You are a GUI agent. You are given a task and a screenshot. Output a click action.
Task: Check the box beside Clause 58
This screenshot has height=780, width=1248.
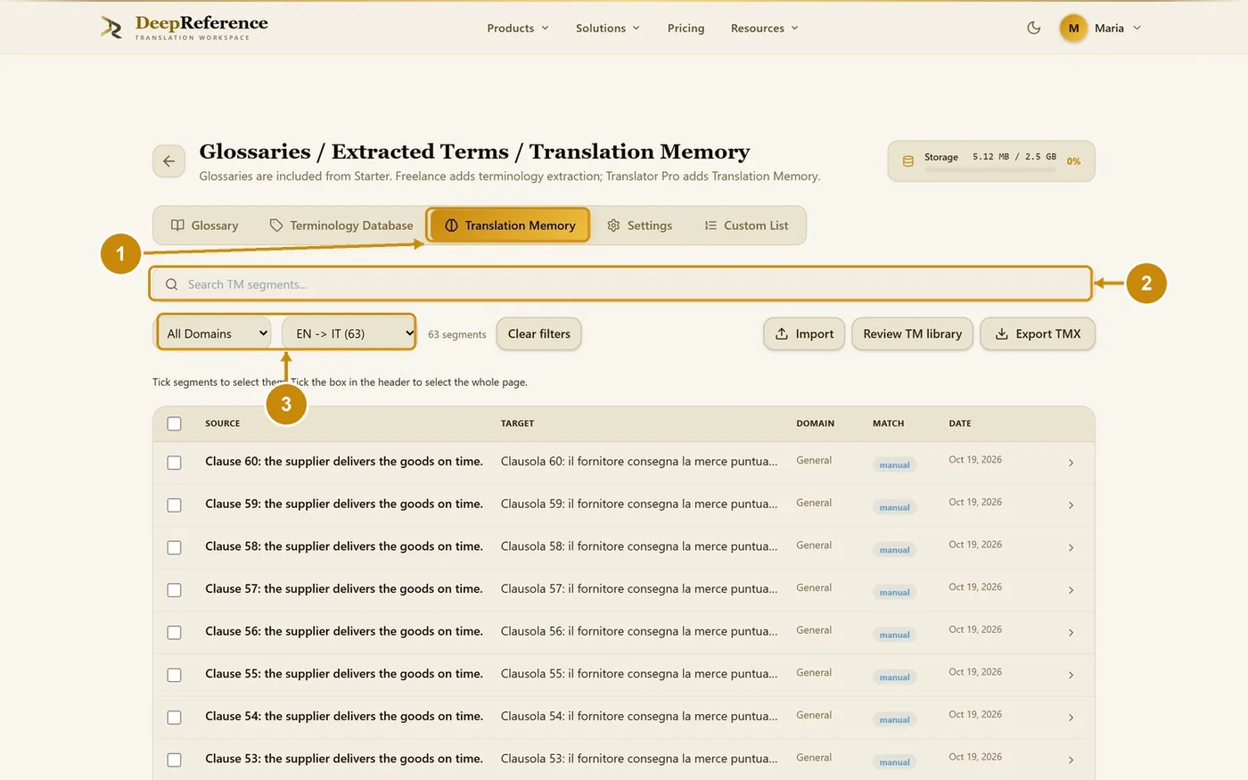tap(174, 547)
